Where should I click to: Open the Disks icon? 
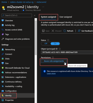[x=3, y=59]
